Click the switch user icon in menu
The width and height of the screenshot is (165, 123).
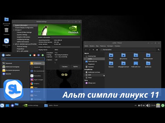pyautogui.click(x=38, y=55)
